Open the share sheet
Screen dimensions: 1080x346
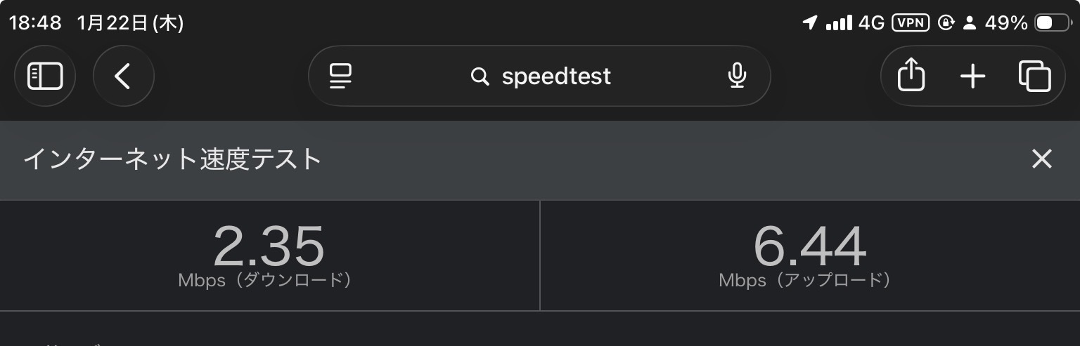point(911,75)
